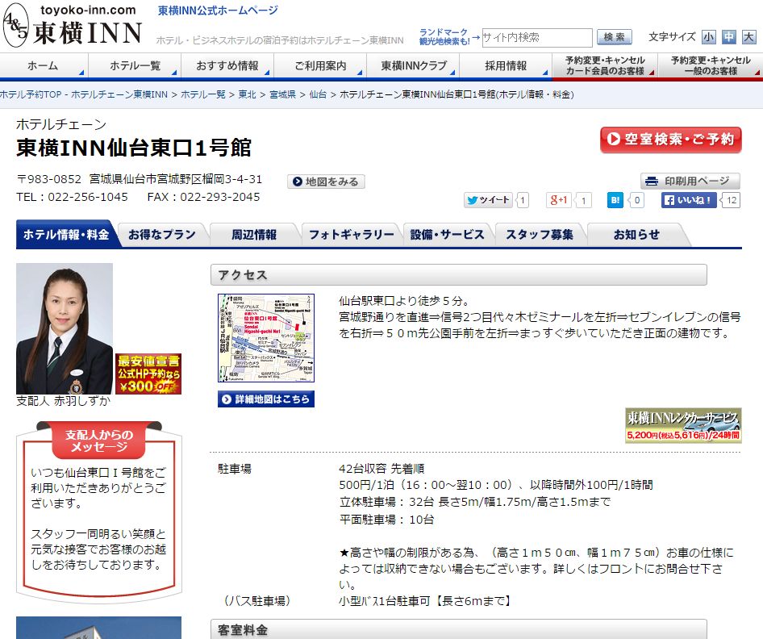This screenshot has width=763, height=639.
Task: Click the Twitter tweet count bubble
Action: click(x=522, y=200)
